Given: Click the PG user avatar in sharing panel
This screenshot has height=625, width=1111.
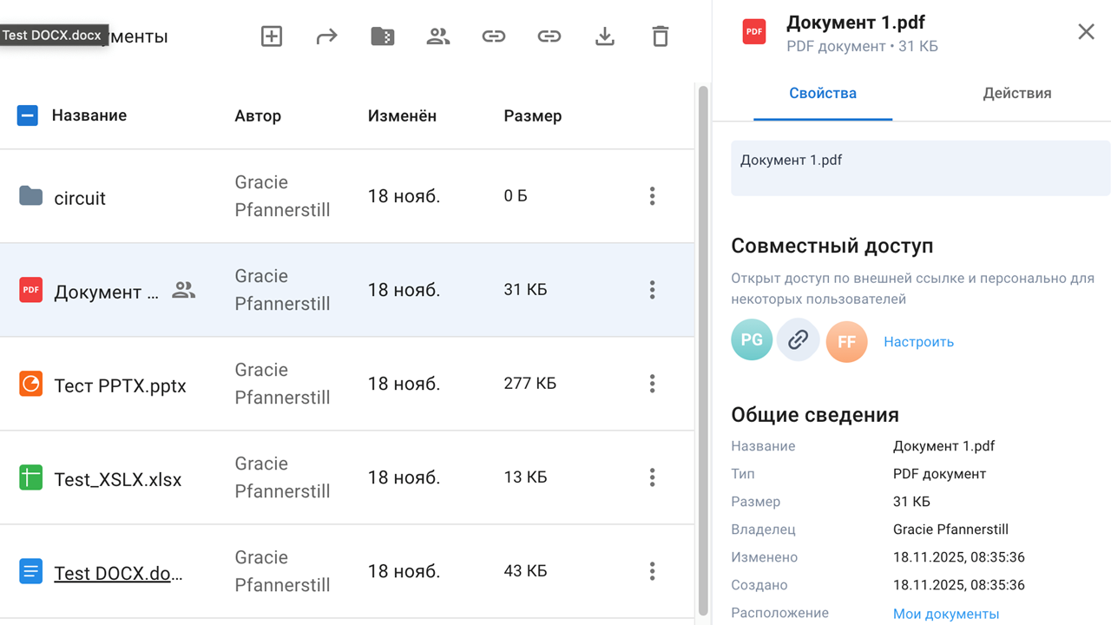Looking at the screenshot, I should coord(752,339).
